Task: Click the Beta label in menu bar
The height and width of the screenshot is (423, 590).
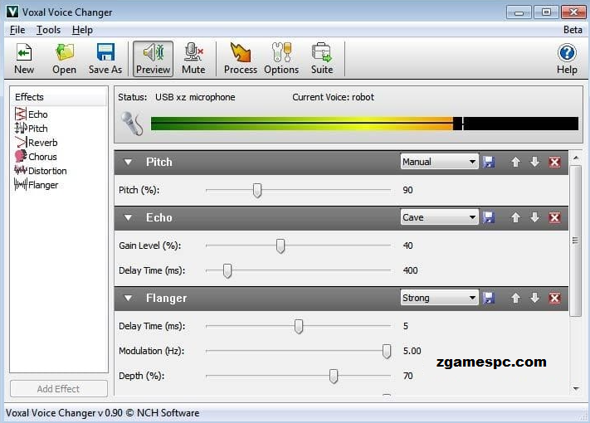Action: [x=573, y=30]
